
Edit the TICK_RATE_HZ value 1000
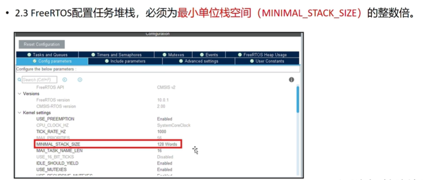161,132
